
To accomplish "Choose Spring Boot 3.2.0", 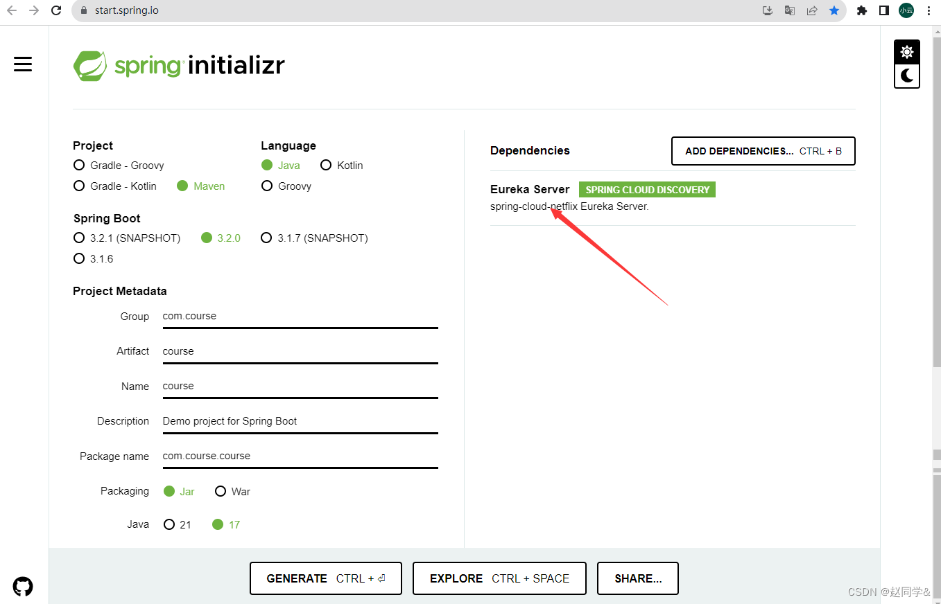I will point(221,238).
